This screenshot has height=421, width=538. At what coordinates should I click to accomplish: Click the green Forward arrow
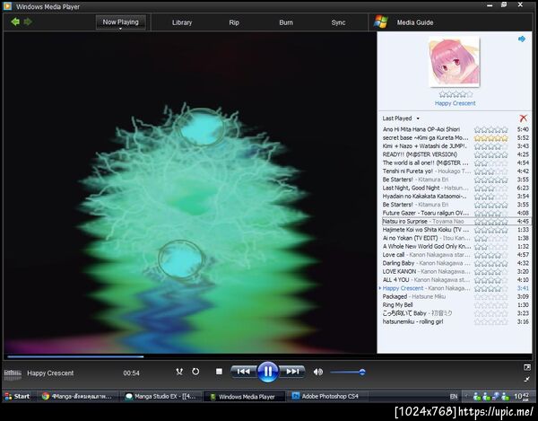pyautogui.click(x=28, y=22)
